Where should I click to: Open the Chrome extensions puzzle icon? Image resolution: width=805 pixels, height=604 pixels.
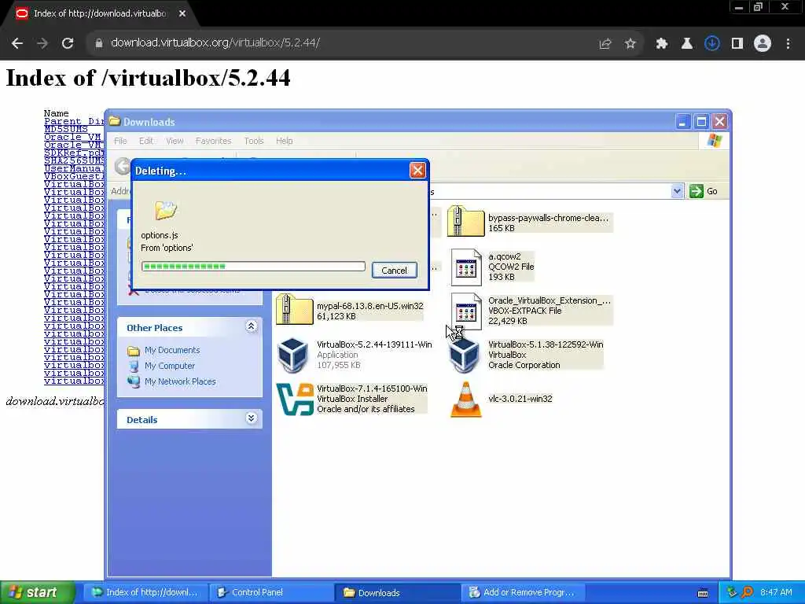[661, 44]
